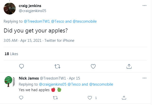
Task: Open @TreedomTW1 mention in main tweet
Action: [37, 21]
